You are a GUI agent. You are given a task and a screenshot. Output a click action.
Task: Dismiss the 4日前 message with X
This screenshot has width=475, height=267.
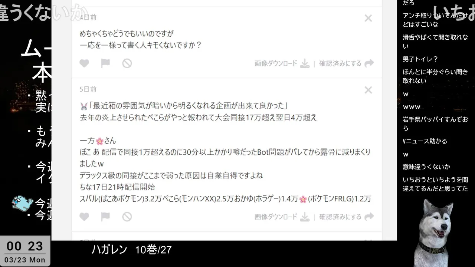click(368, 18)
